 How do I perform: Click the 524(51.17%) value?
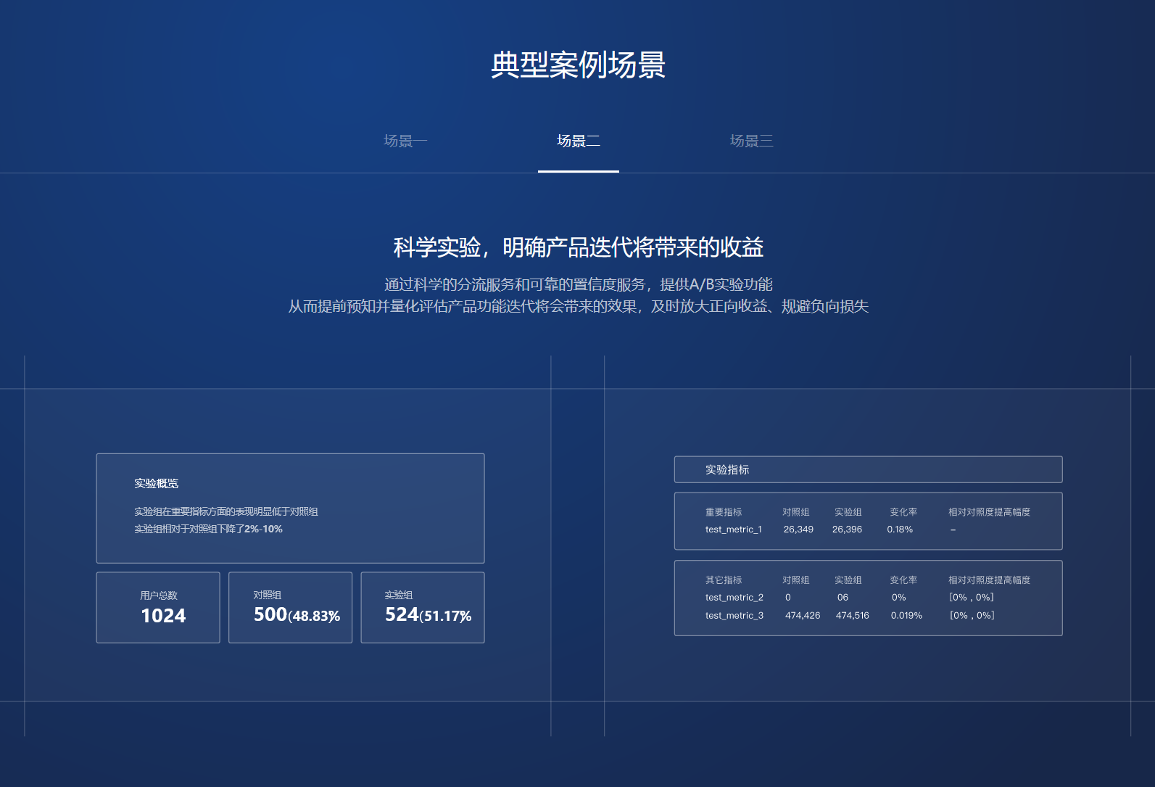click(x=428, y=615)
